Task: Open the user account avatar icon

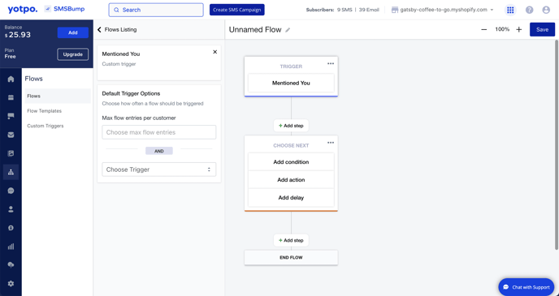Action: 546,10
